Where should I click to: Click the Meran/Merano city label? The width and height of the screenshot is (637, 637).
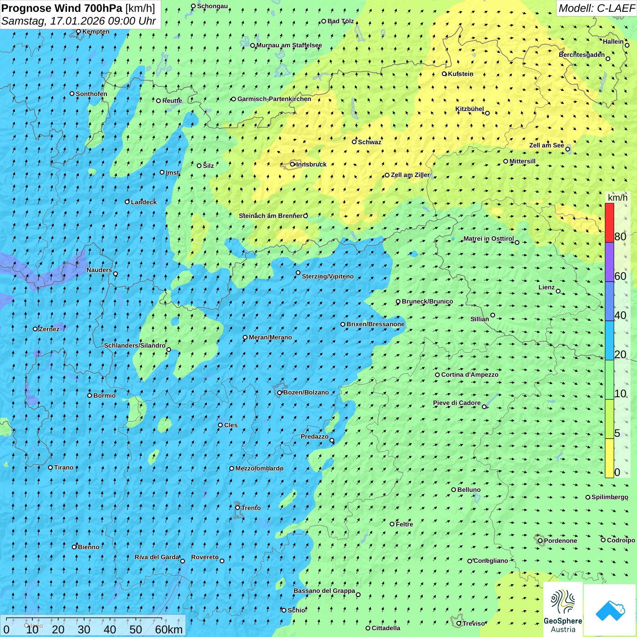pyautogui.click(x=270, y=338)
